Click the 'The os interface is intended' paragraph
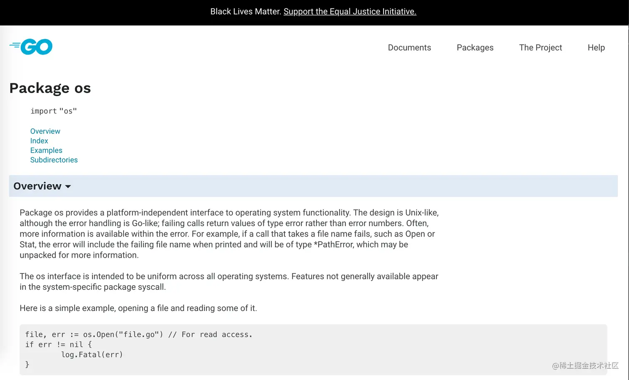This screenshot has height=380, width=629. click(229, 281)
